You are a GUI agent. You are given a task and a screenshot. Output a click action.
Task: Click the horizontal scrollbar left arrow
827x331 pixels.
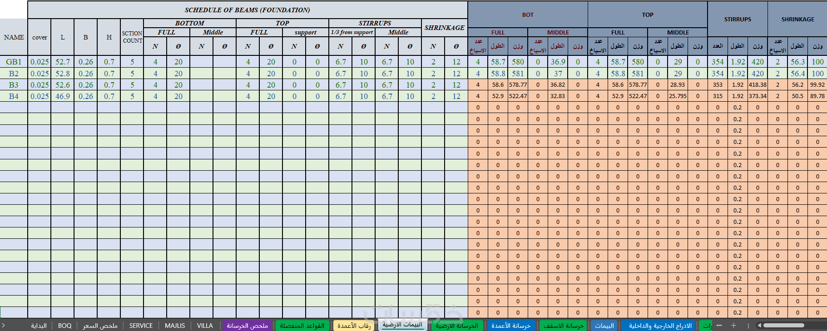pos(759,326)
